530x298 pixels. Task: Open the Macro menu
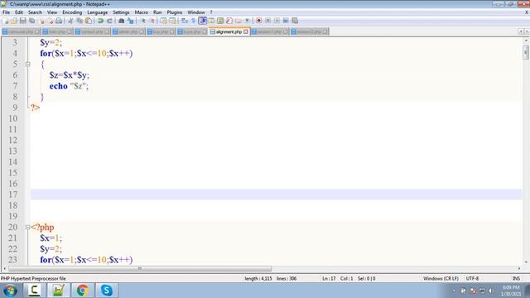click(142, 12)
